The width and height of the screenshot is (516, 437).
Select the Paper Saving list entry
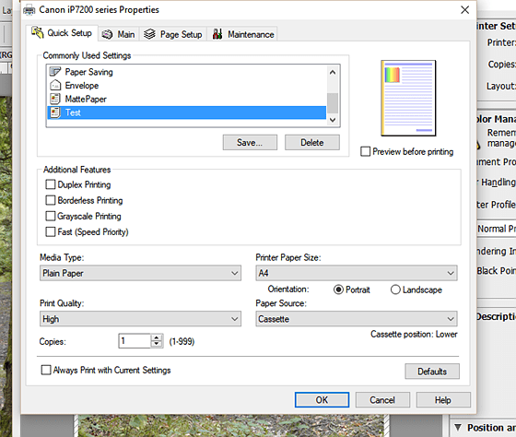(186, 72)
